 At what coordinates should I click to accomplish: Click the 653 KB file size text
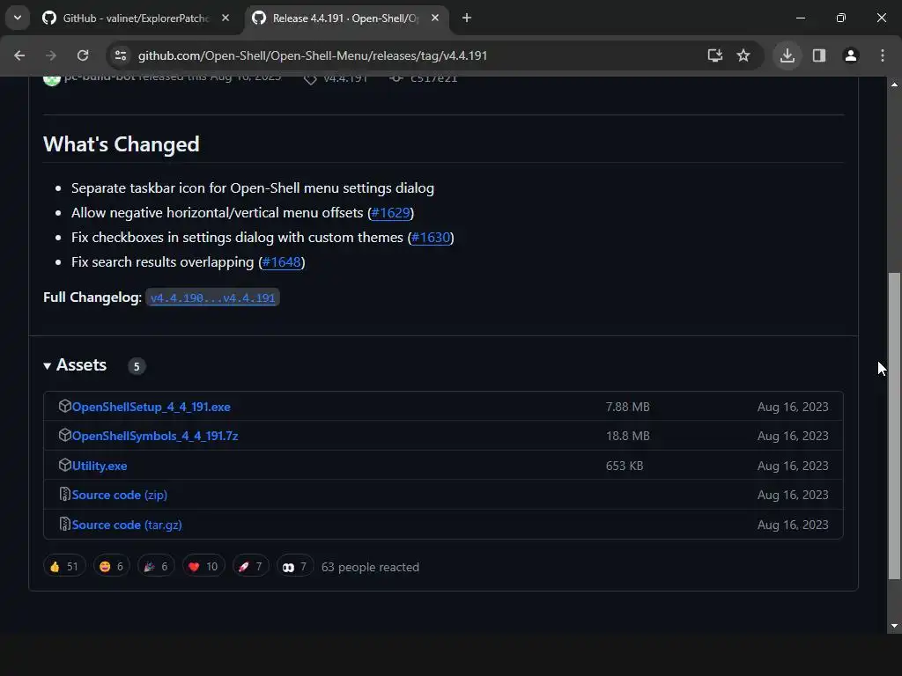(x=625, y=467)
